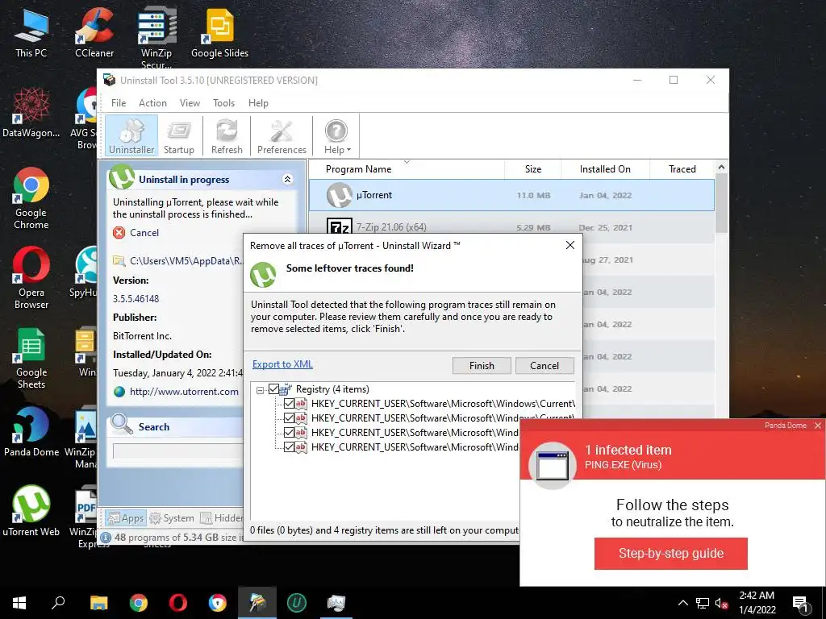Sort by Program Name column

coord(407,169)
